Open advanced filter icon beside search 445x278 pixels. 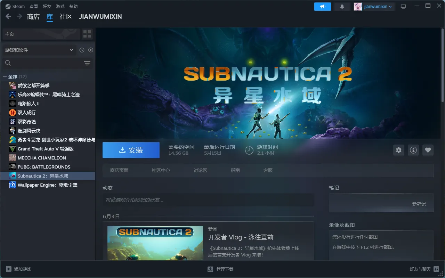87,63
